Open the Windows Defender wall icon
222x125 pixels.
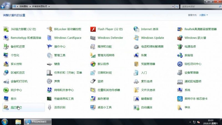[x=93, y=38]
